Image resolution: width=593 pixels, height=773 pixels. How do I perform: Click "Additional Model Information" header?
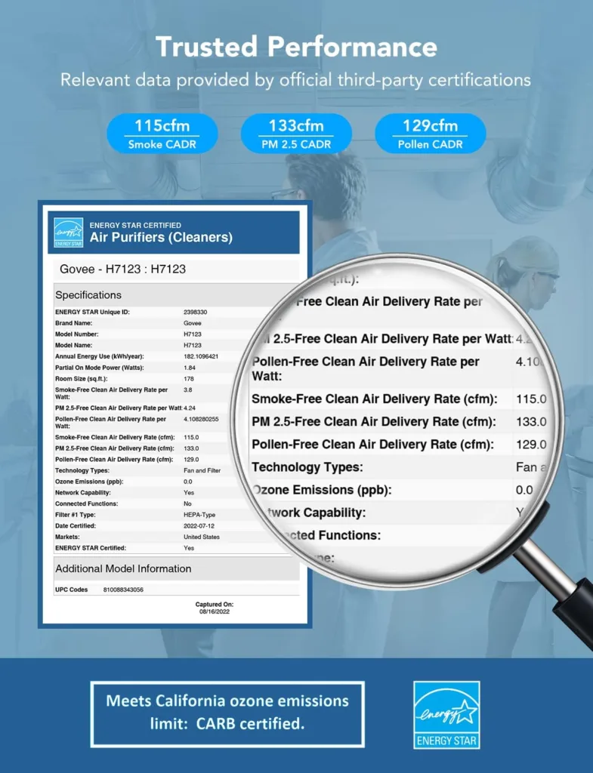pyautogui.click(x=123, y=569)
